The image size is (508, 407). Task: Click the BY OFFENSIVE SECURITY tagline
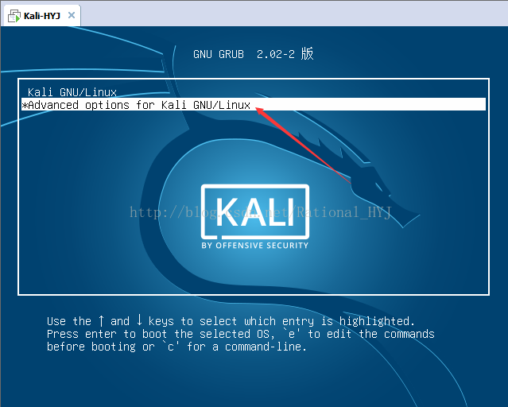[254, 246]
